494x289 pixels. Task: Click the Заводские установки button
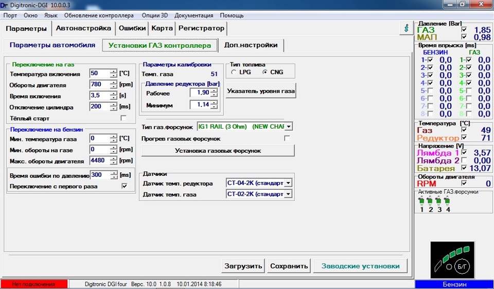click(x=360, y=266)
